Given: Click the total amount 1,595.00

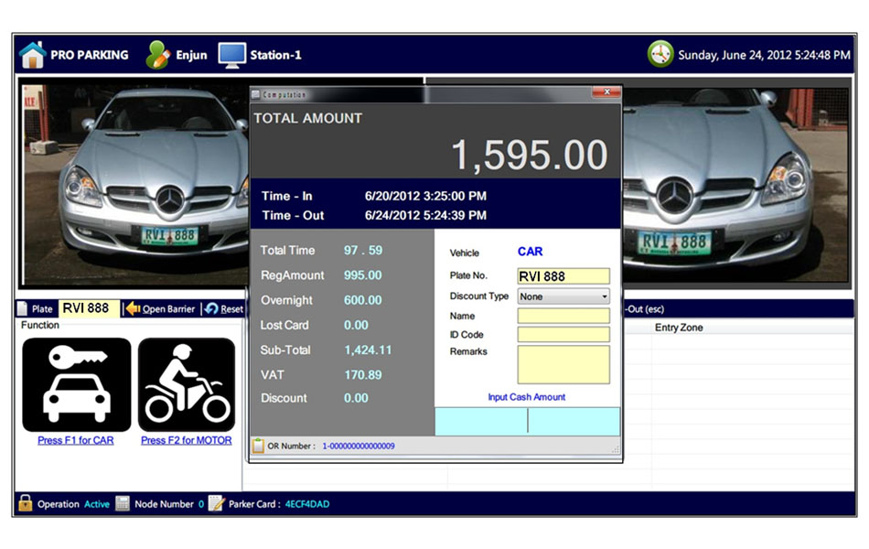Looking at the screenshot, I should [x=530, y=155].
